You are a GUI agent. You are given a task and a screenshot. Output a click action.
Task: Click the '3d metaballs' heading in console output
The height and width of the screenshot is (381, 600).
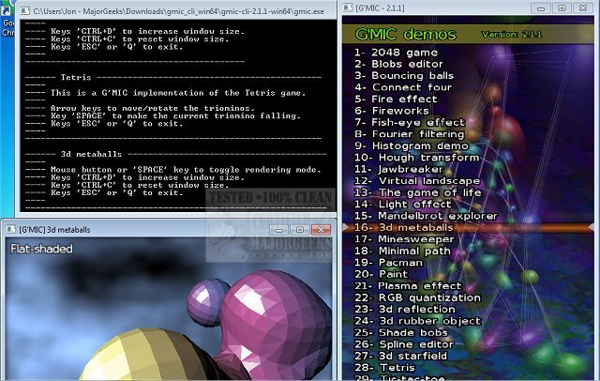click(x=91, y=154)
